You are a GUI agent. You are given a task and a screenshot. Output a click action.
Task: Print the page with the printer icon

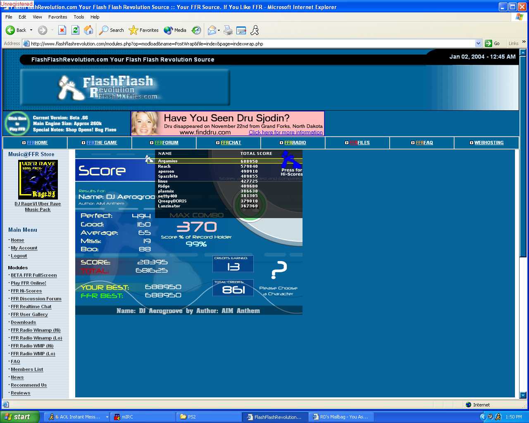(228, 30)
